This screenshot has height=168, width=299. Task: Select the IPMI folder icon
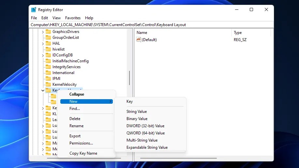(48, 79)
